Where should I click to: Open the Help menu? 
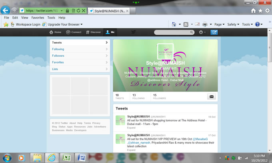click(x=62, y=18)
